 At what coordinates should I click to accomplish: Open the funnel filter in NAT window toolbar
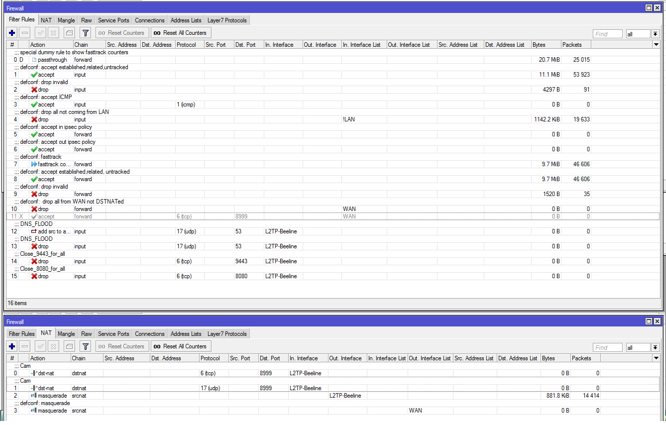tap(86, 346)
